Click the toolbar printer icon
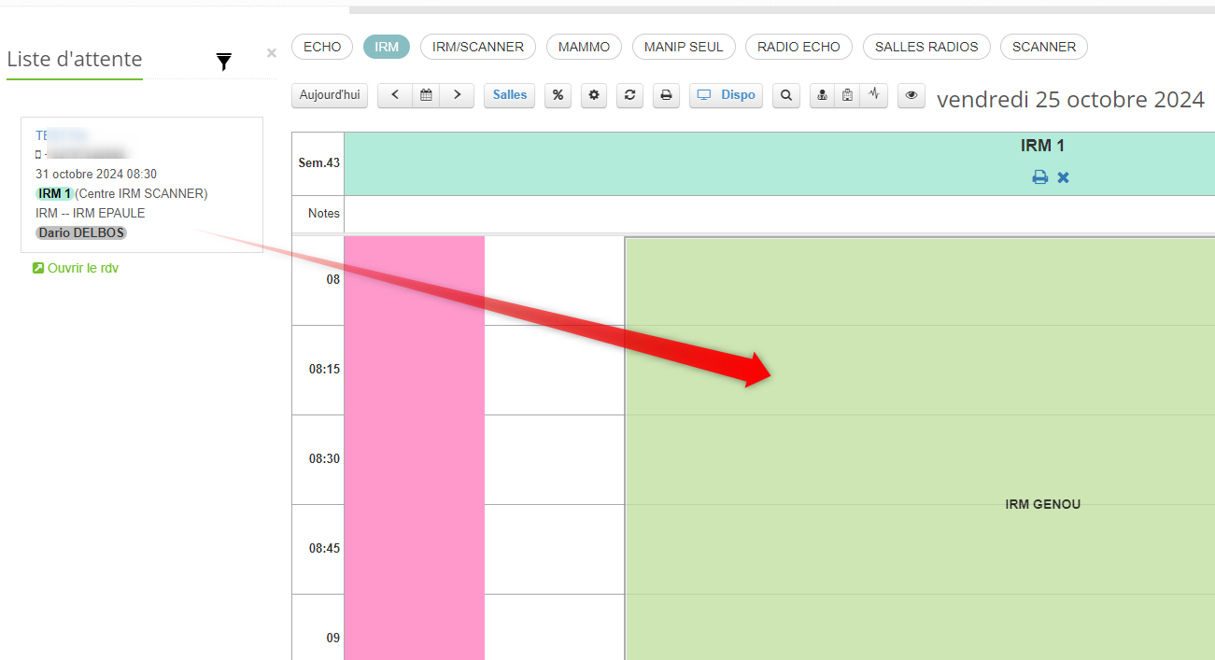 coord(666,95)
